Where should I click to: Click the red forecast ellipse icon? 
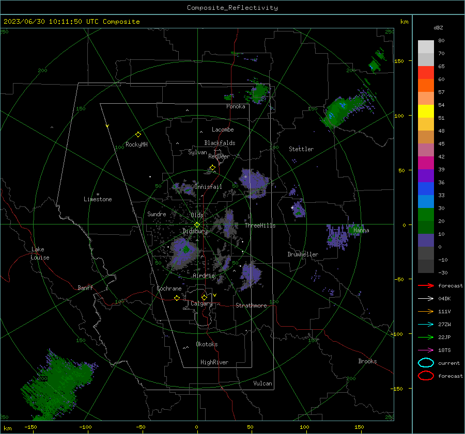(x=426, y=376)
